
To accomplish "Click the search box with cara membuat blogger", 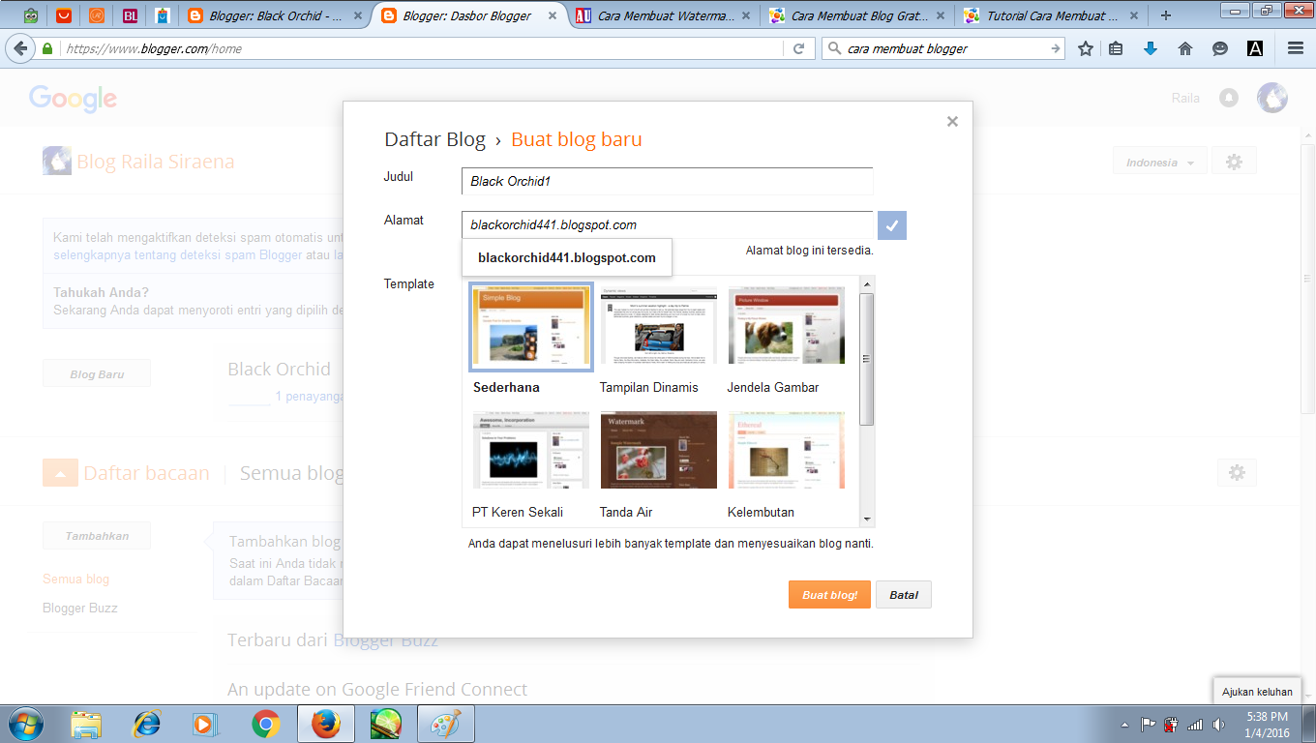I will tap(943, 48).
